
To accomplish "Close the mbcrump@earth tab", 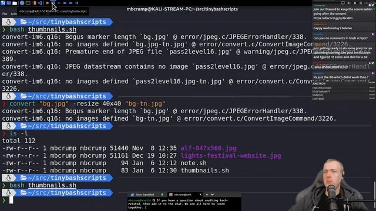I will (x=200, y=195).
